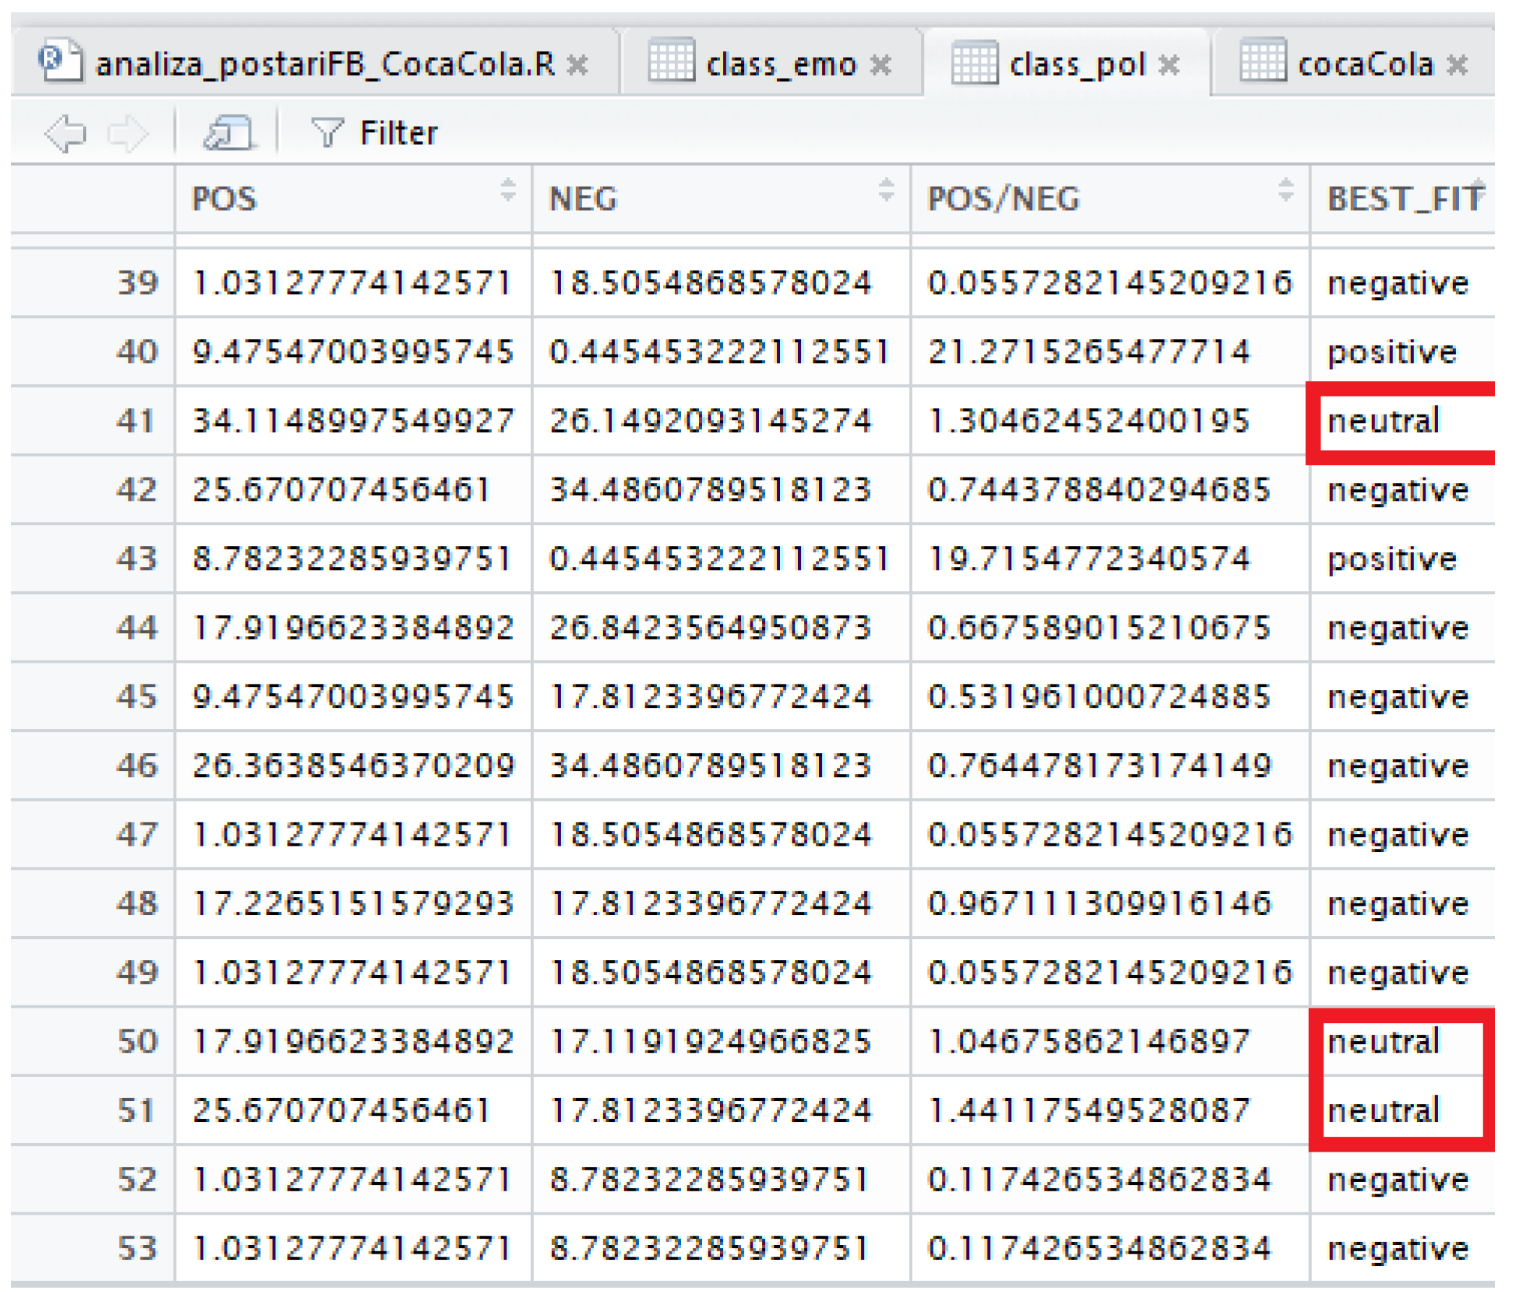The width and height of the screenshot is (1516, 1292).
Task: Click the class_pol table grid icon
Action: (x=975, y=63)
